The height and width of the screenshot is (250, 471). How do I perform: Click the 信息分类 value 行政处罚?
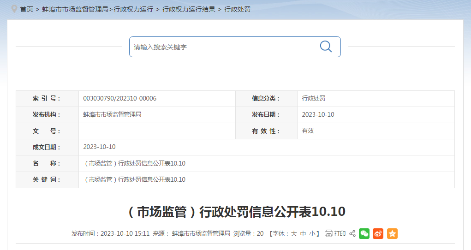(x=314, y=98)
